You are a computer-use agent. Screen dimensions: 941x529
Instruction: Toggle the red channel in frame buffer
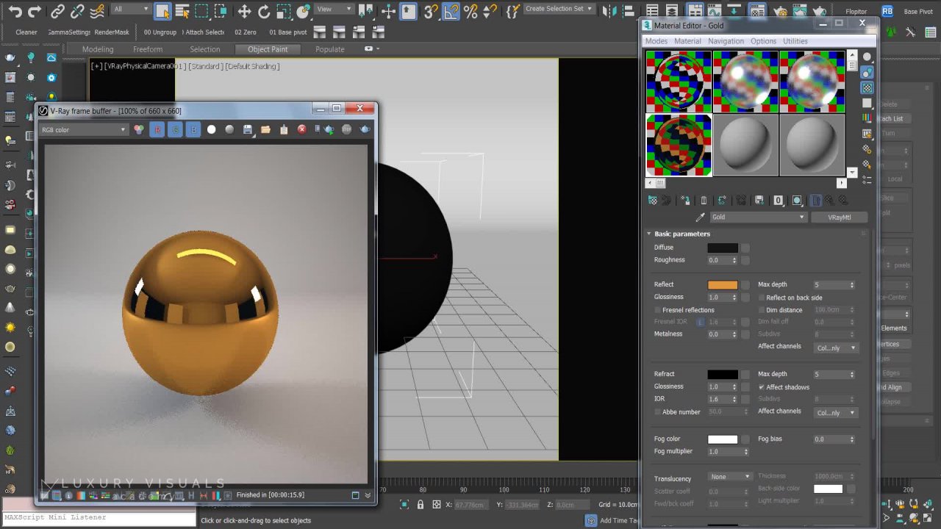coord(157,130)
